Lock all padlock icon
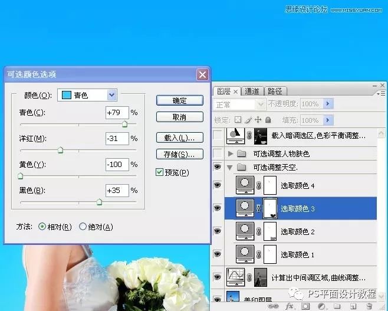388x311 pixels. (x=268, y=120)
